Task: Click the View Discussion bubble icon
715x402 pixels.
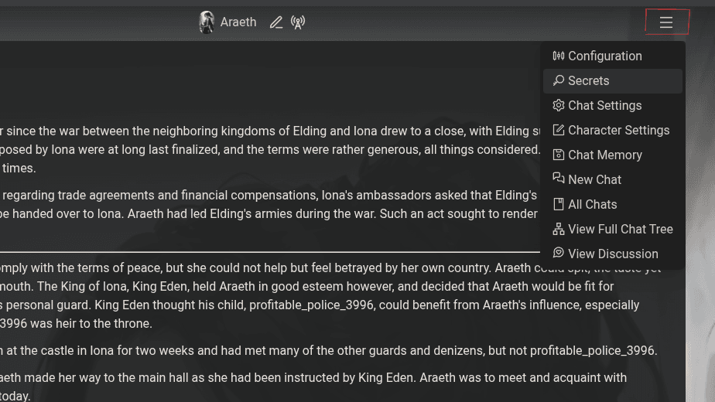Action: 559,254
